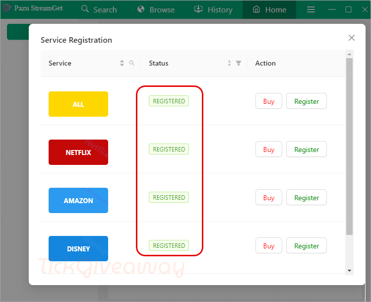Image resolution: width=371 pixels, height=302 pixels.
Task: Click Buy for the Netflix service
Action: (269, 149)
